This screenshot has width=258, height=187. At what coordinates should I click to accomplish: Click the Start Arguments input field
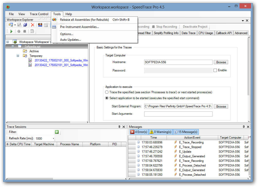point(178,114)
